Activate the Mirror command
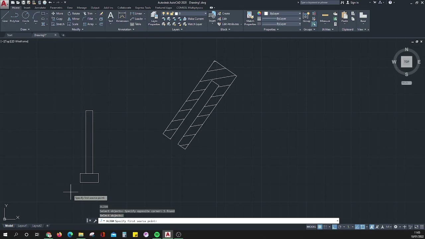 point(73,19)
